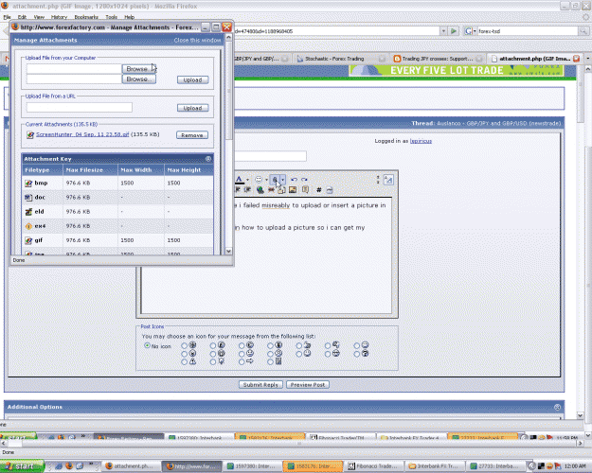Collapse the Attachment Key section
Image resolution: width=592 pixels, height=473 pixels.
(x=208, y=159)
